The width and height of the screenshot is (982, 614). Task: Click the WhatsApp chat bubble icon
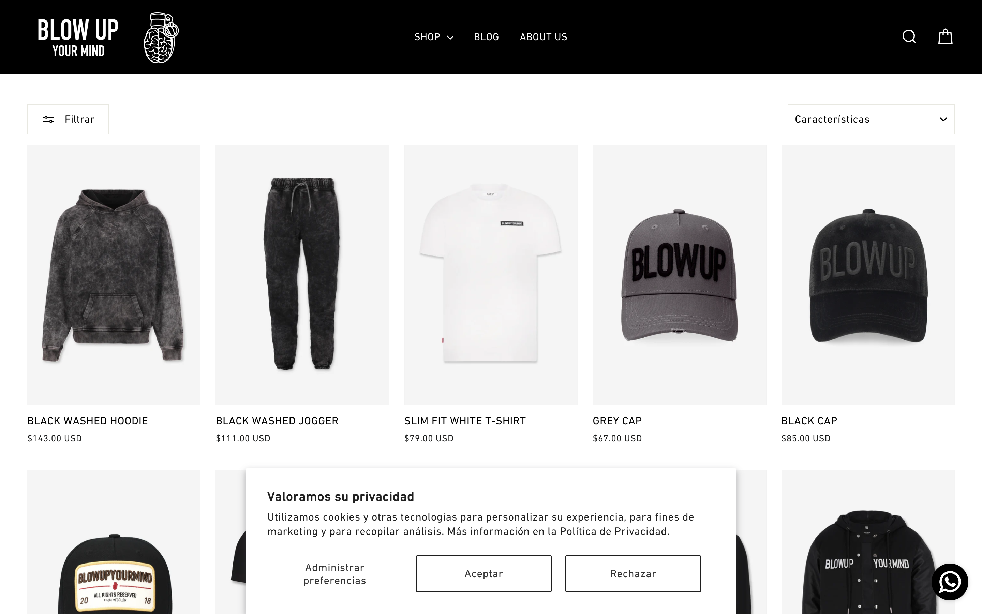coord(950,582)
